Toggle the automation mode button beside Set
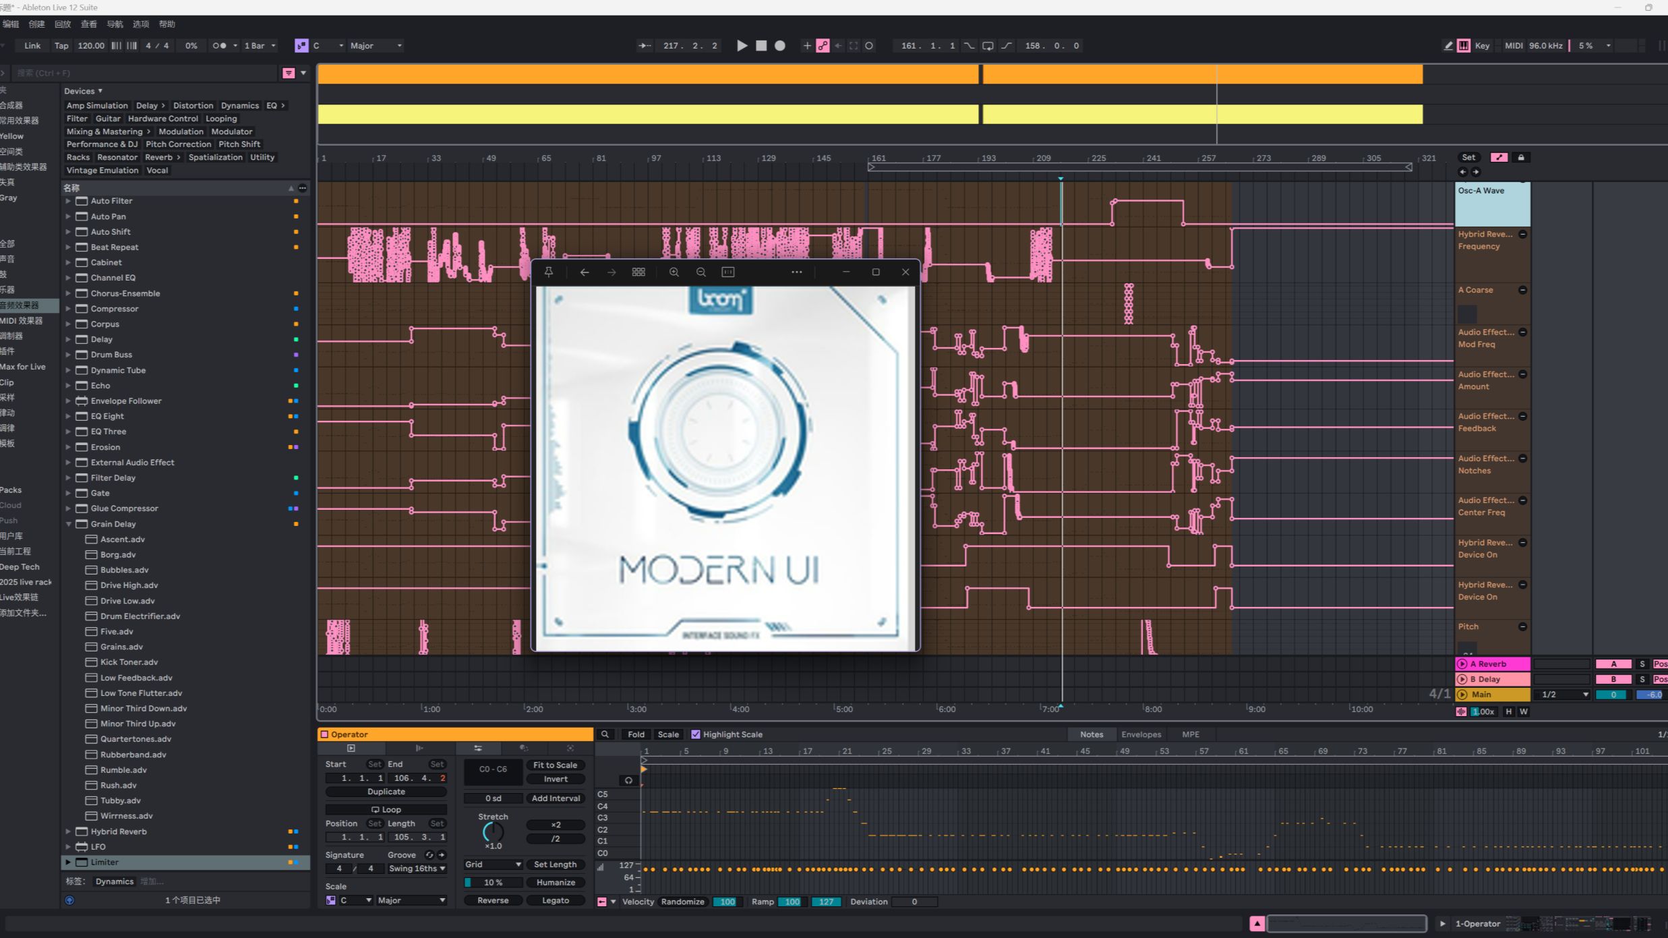 click(1499, 157)
